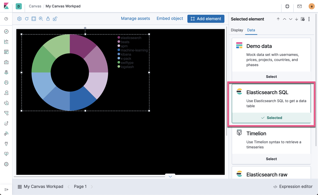Click the logstash legend entry
The image size is (318, 195).
click(x=126, y=67)
